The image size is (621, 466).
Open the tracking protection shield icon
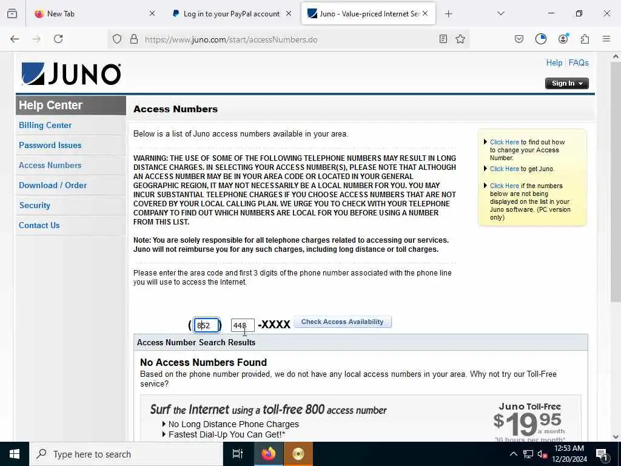click(117, 39)
